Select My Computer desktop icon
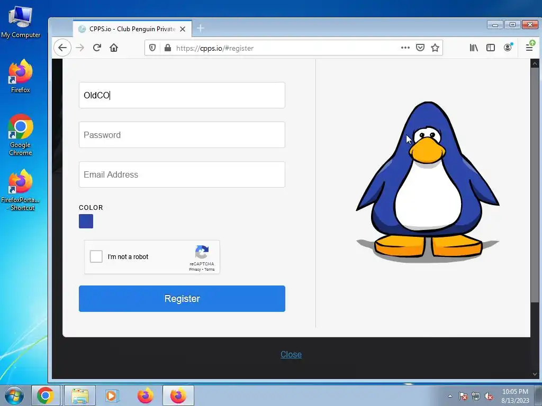The image size is (542, 406). tap(21, 22)
